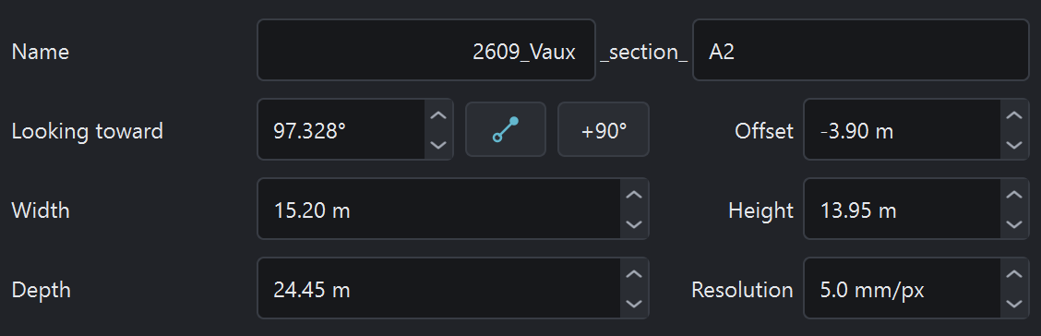Viewport: 1041px width, 336px height.
Task: Focus the Looking toward 97.328° field
Action: (x=341, y=129)
